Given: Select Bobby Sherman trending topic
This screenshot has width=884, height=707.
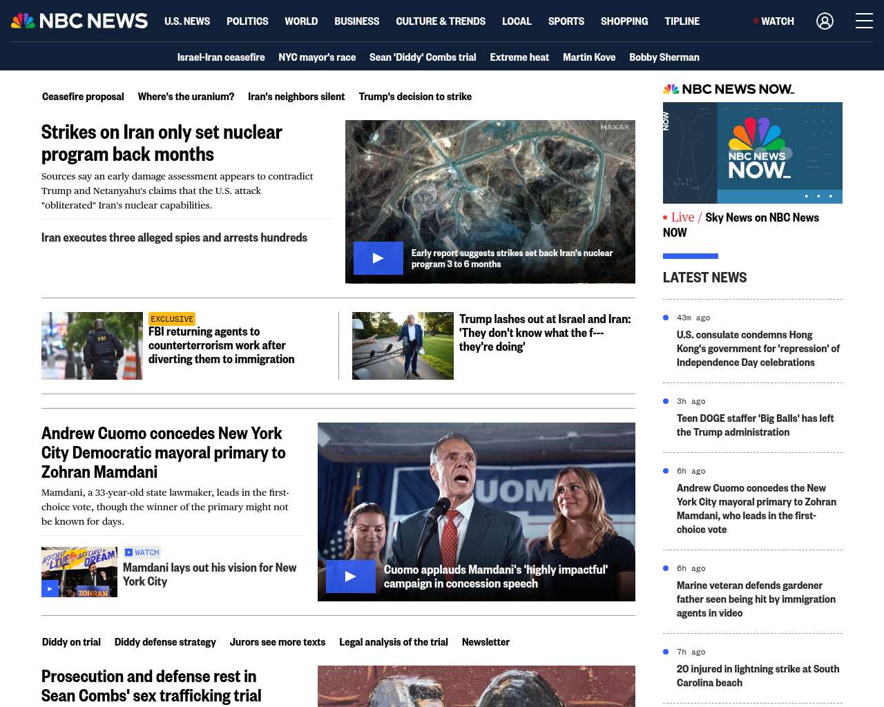Looking at the screenshot, I should point(664,57).
